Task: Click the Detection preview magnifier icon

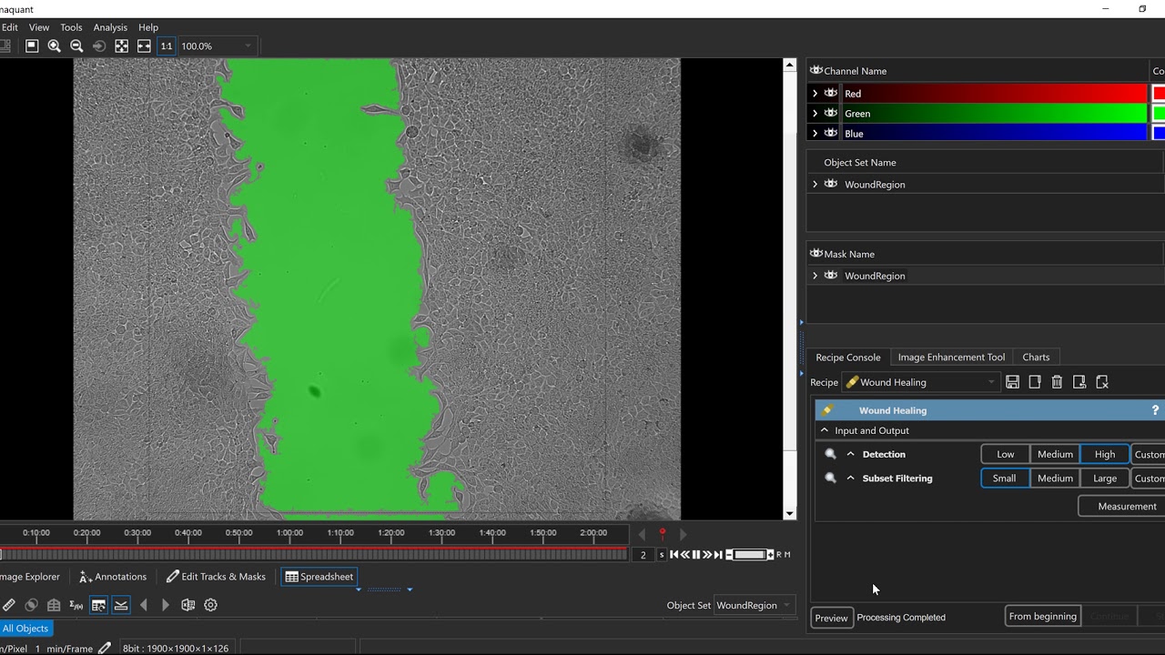Action: 830,454
